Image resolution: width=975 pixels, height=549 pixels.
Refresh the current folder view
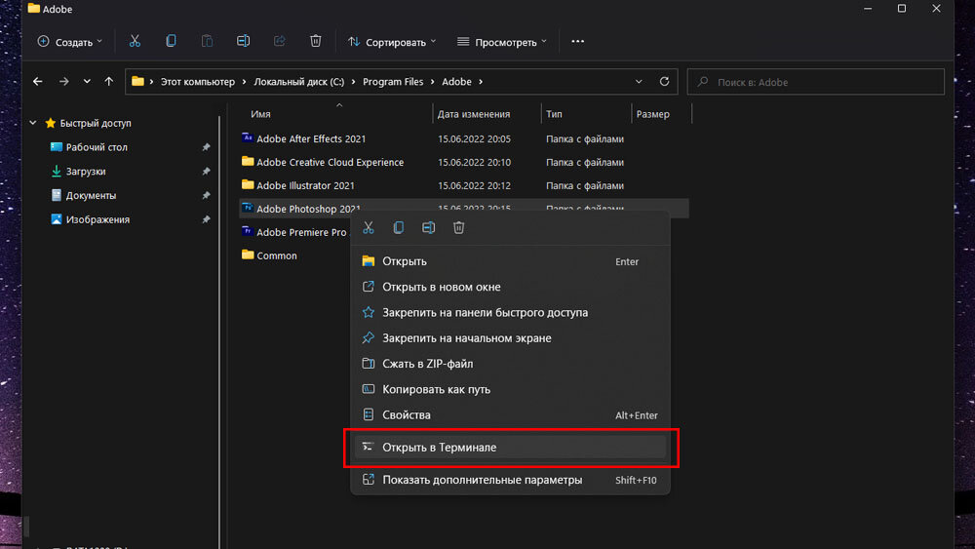664,82
